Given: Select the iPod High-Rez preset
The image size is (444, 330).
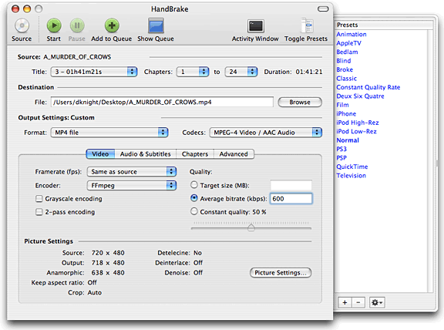Looking at the screenshot, I should [x=358, y=123].
